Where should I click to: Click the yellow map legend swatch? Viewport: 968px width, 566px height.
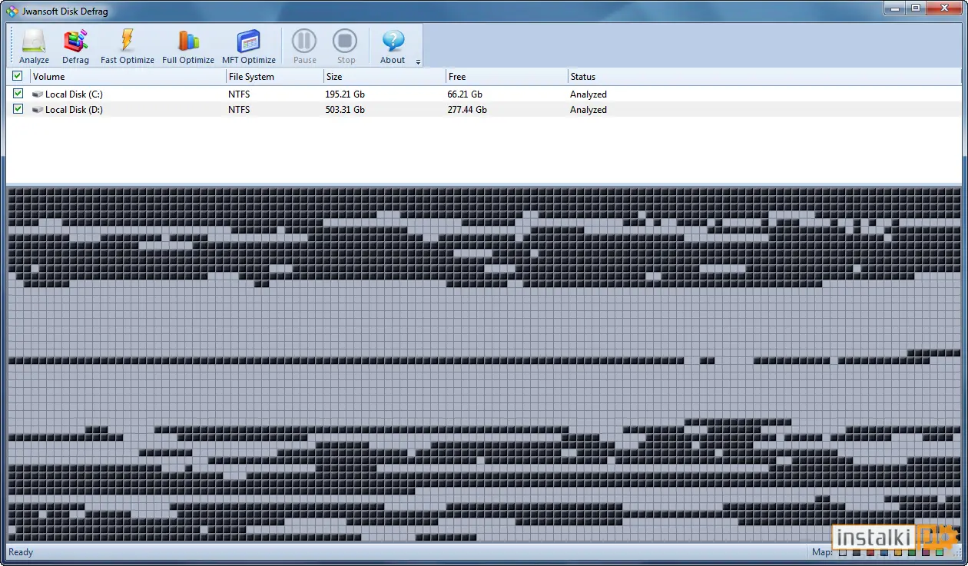point(898,552)
